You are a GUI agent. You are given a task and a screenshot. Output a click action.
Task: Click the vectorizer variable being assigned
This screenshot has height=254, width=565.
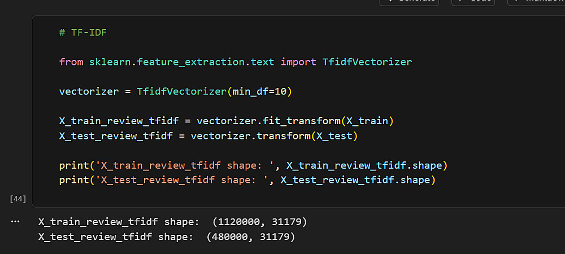tap(89, 91)
